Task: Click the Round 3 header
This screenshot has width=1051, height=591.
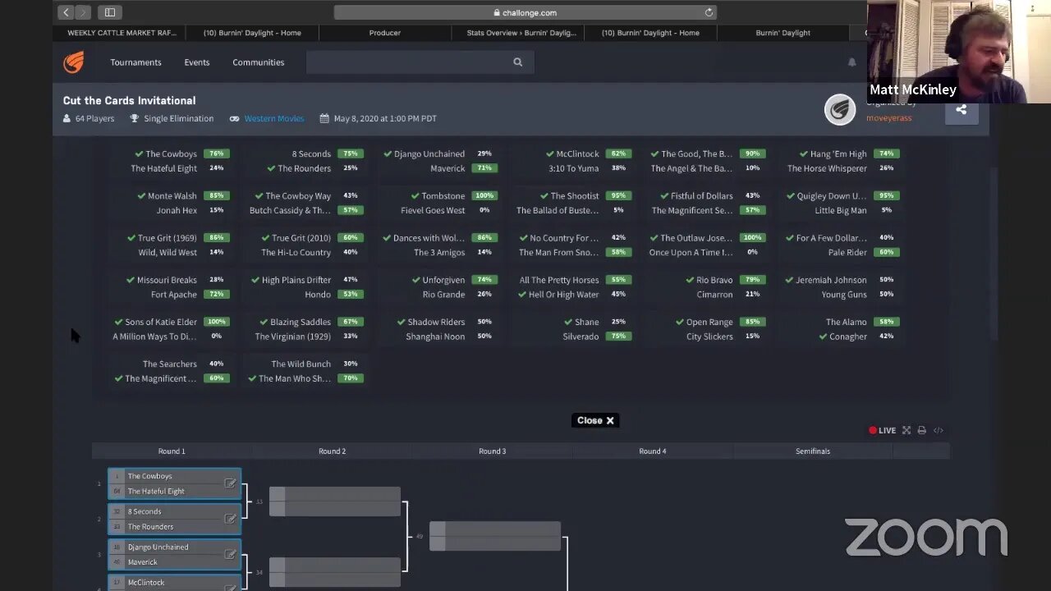Action: 492,451
